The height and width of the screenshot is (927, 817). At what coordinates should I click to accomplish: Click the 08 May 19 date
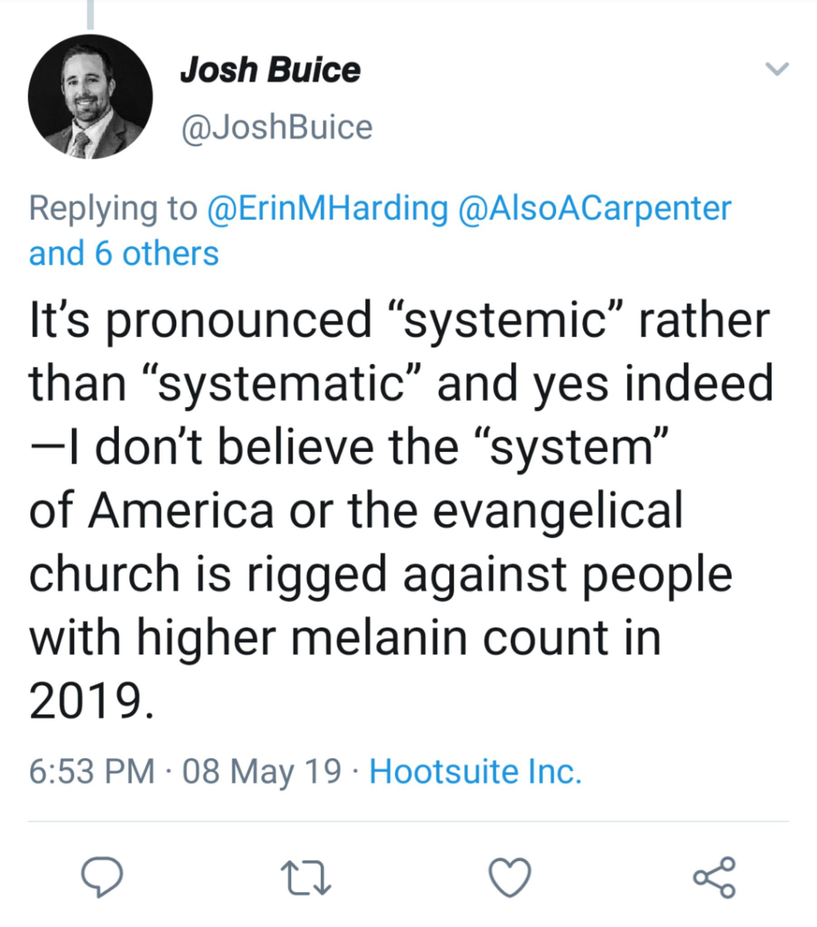[x=261, y=771]
